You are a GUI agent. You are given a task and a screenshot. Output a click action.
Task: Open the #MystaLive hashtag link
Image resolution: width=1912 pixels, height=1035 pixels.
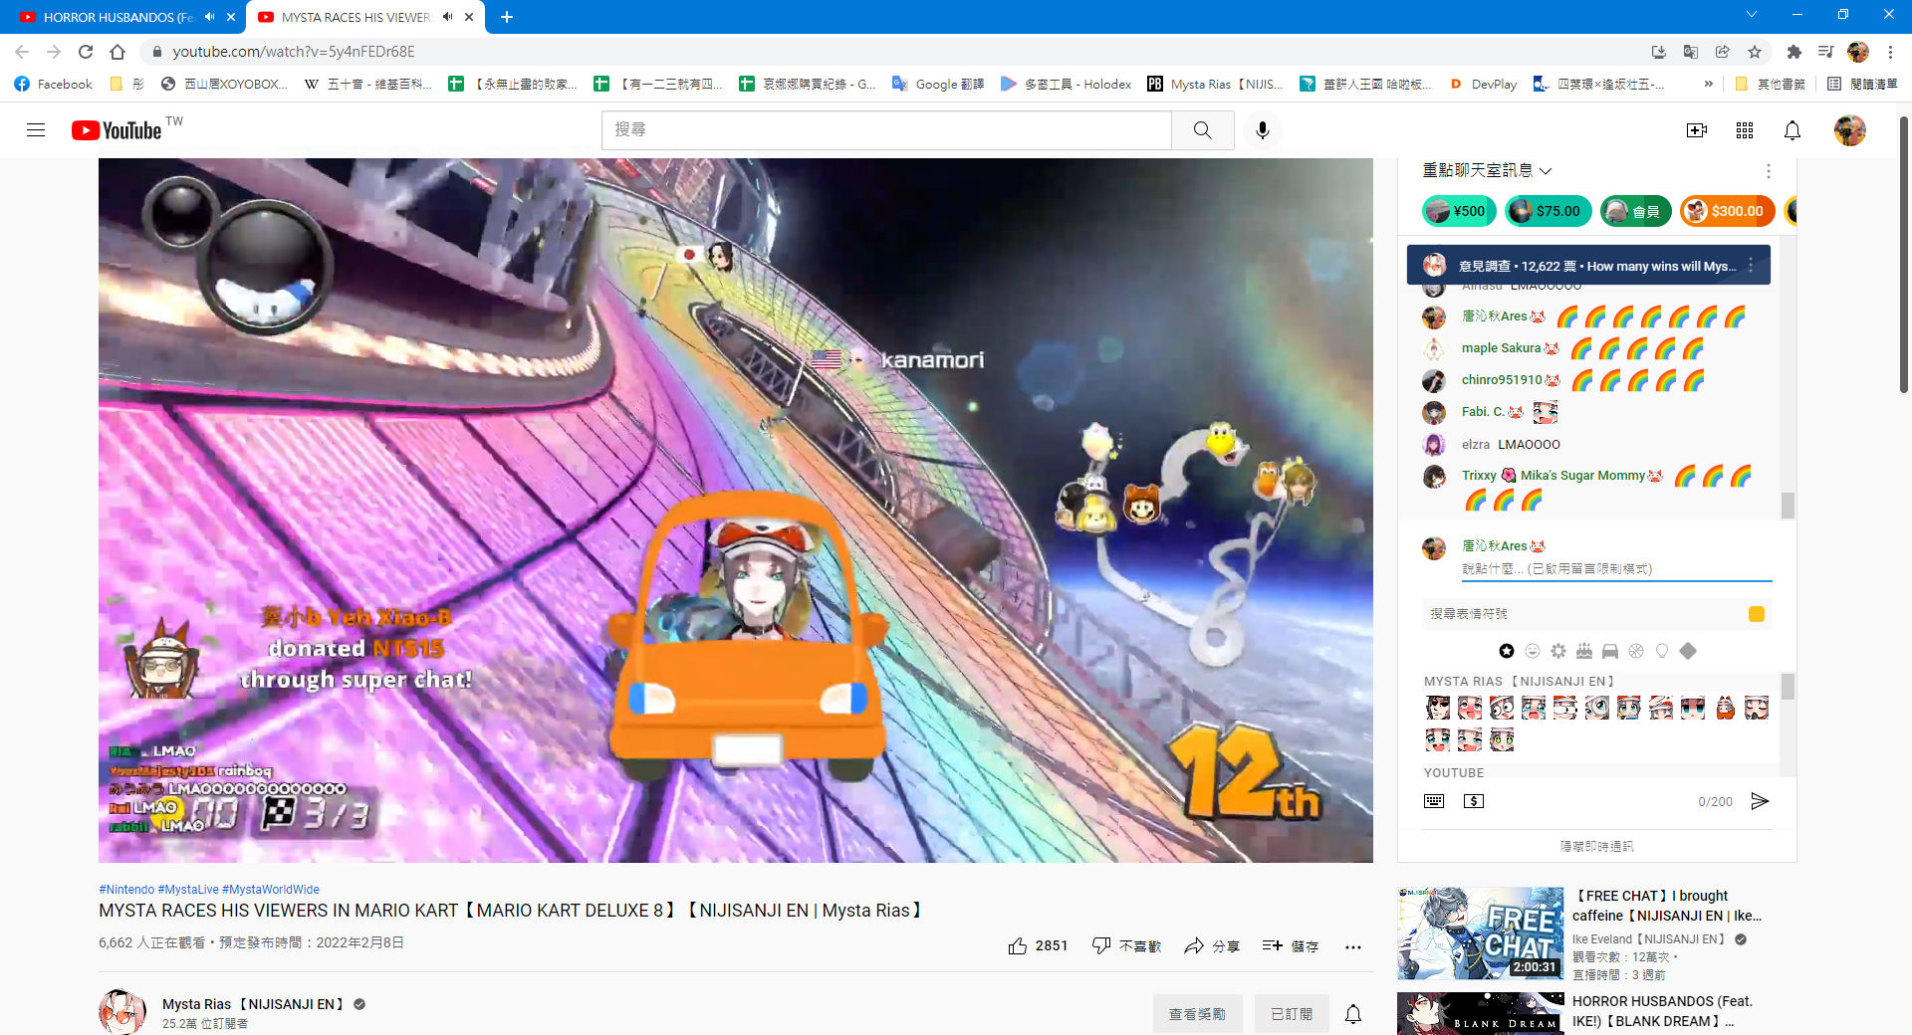click(188, 890)
